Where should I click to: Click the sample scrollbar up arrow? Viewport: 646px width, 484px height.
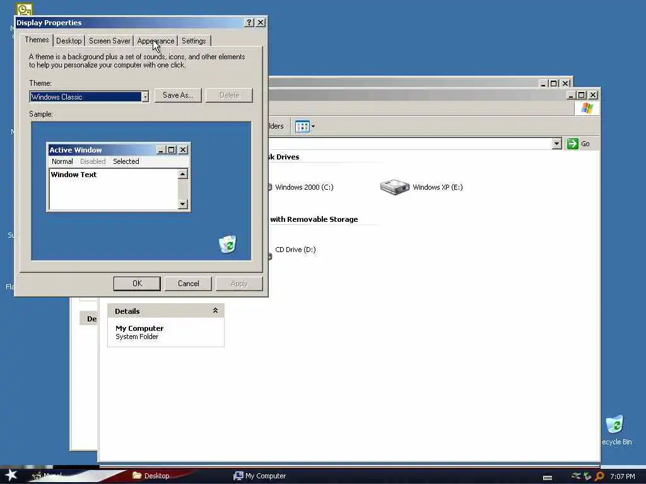click(x=182, y=174)
